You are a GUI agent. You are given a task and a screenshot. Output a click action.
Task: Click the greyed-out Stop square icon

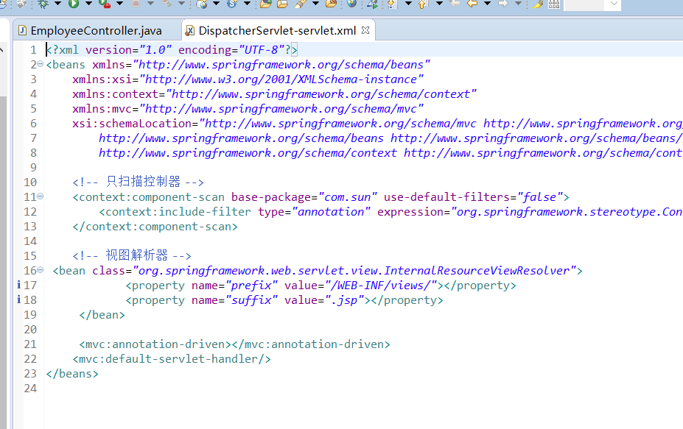136,4
